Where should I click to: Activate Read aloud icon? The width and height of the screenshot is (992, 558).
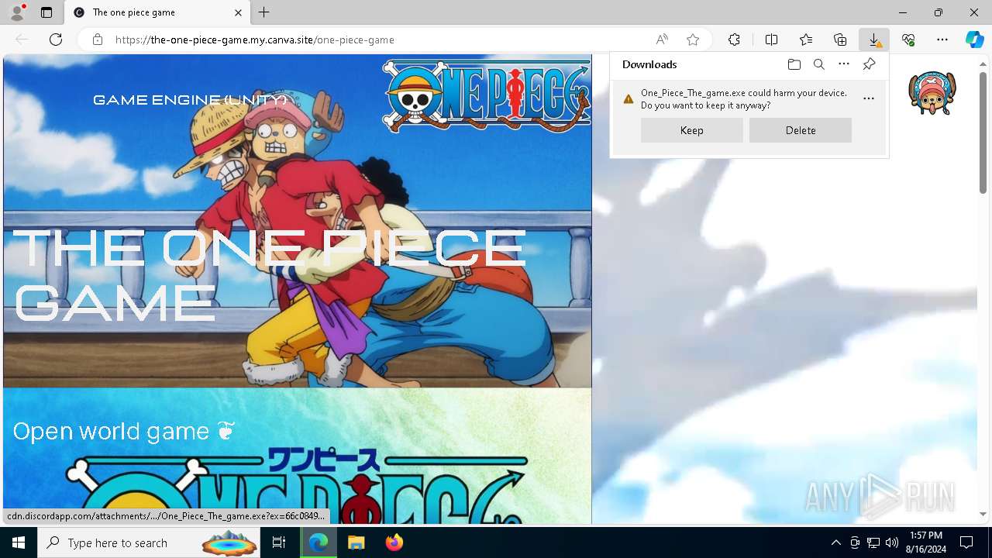pyautogui.click(x=662, y=40)
